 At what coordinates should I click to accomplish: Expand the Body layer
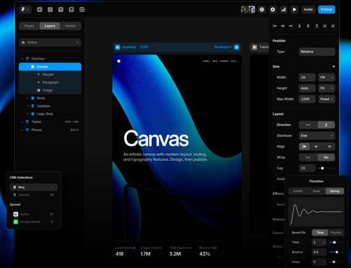(27, 98)
